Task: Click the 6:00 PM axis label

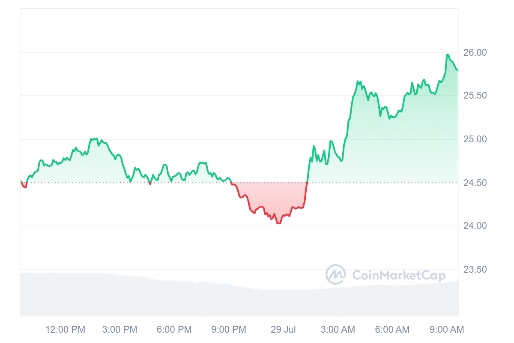Action: [174, 329]
